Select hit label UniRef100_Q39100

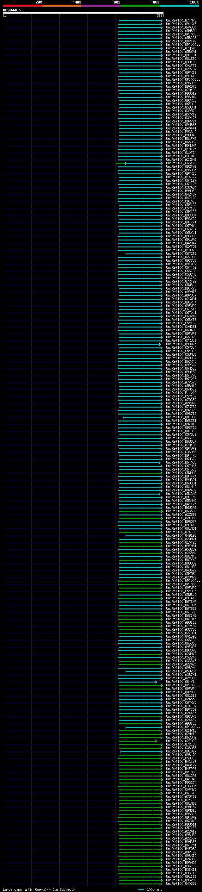[x=181, y=62]
